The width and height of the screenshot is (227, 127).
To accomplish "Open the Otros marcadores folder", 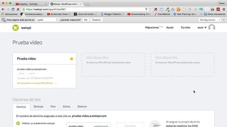I will tap(215, 14).
